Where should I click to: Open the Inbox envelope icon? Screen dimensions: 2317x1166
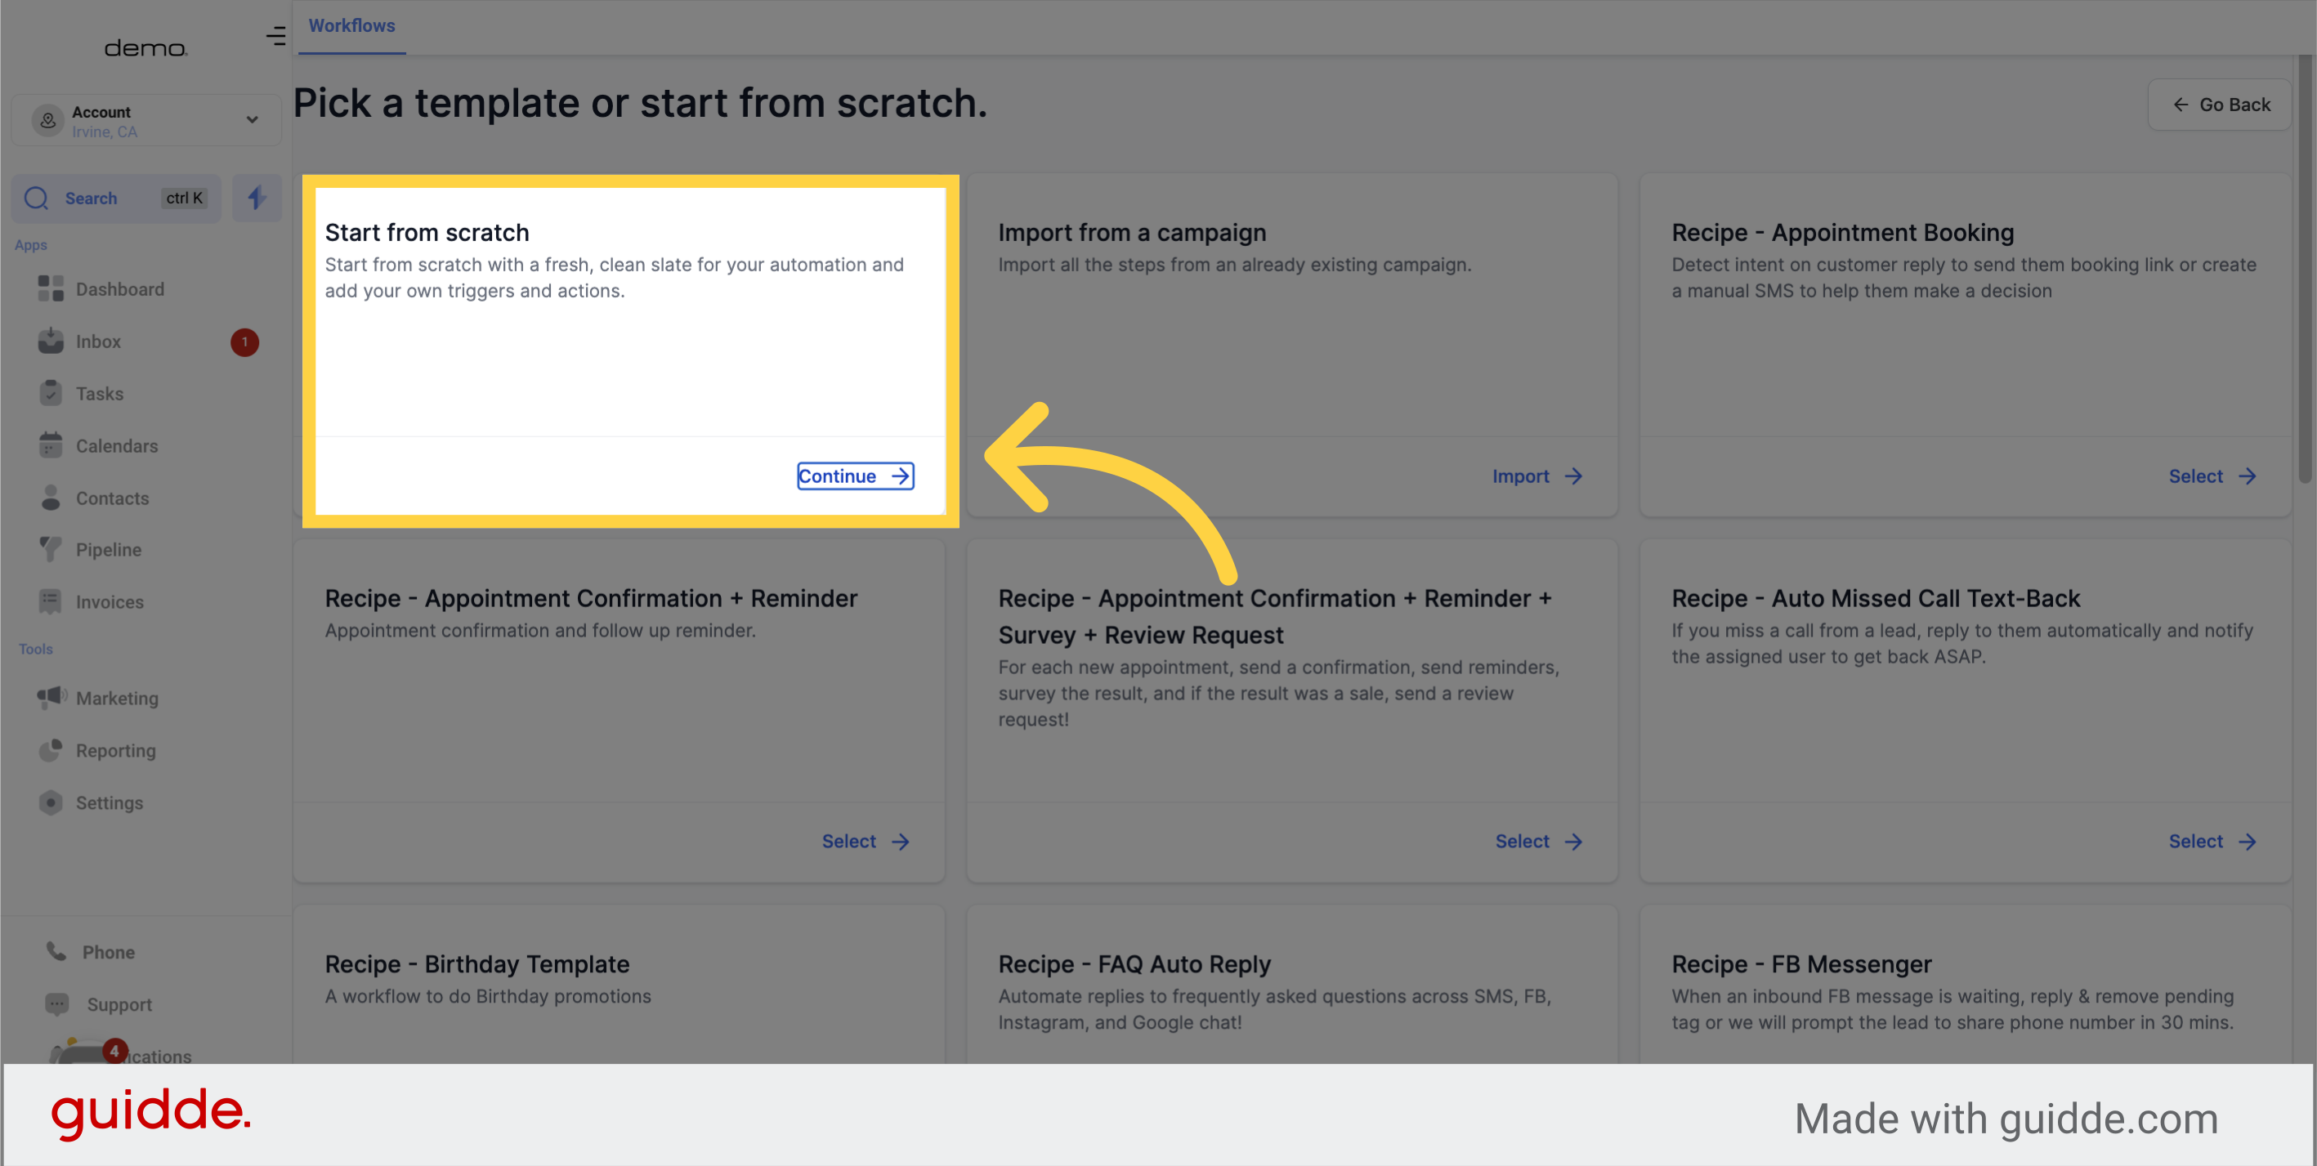(x=51, y=341)
